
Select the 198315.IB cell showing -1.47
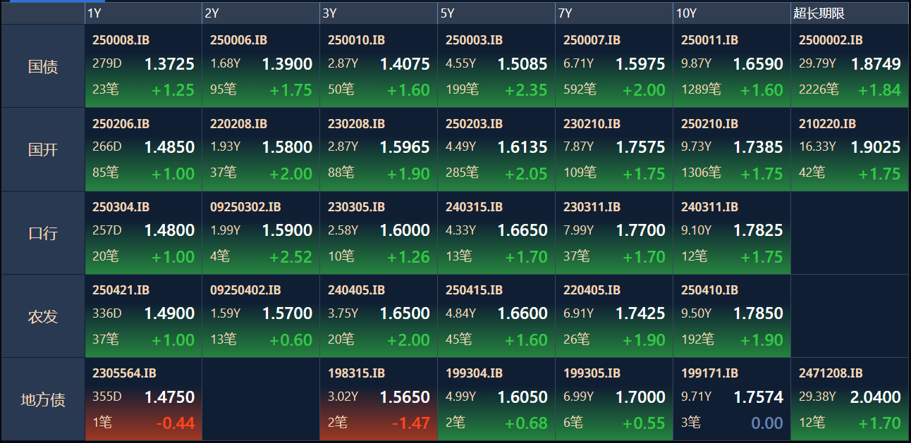click(x=379, y=399)
